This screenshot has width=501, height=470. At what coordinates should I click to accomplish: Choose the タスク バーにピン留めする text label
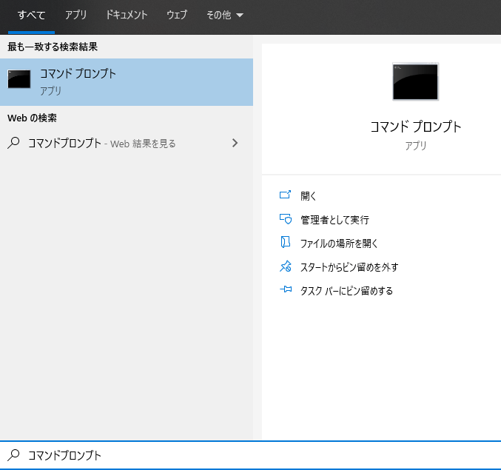point(346,291)
